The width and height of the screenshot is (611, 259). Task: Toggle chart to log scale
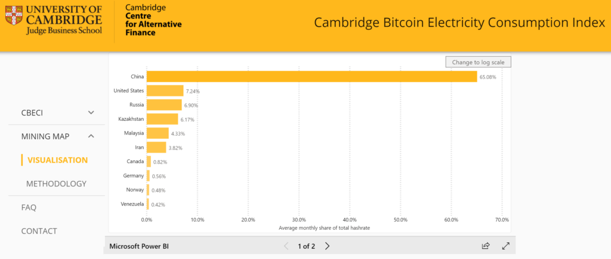click(479, 62)
